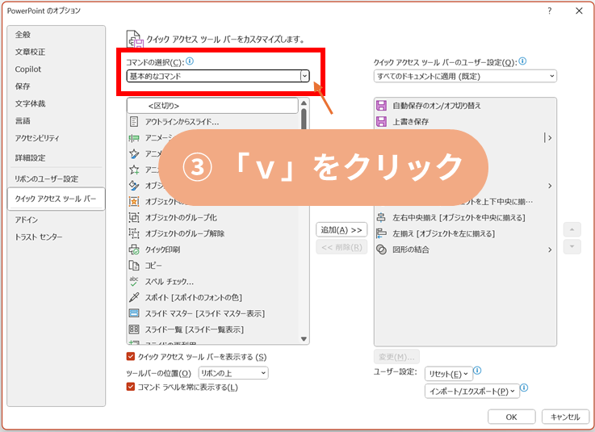Select the Copy command icon
This screenshot has width=595, height=432.
134,266
